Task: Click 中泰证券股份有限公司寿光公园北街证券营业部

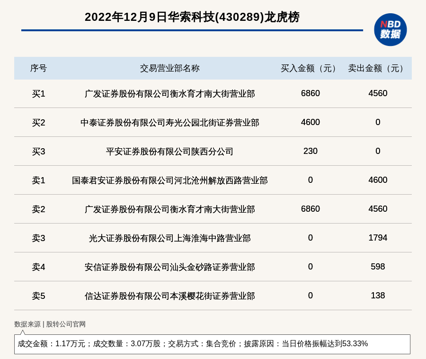Action: [170, 123]
